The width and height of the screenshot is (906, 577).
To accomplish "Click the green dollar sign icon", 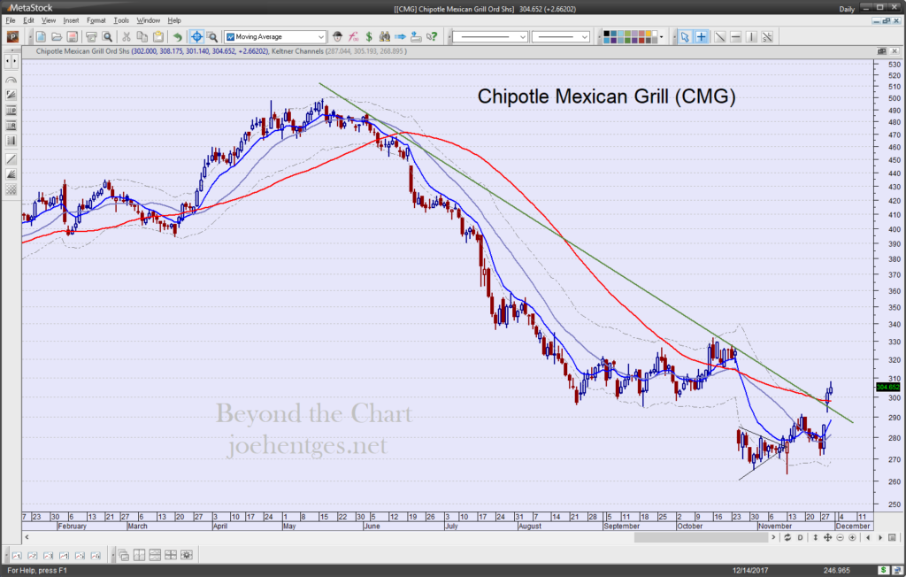I will pyautogui.click(x=369, y=37).
